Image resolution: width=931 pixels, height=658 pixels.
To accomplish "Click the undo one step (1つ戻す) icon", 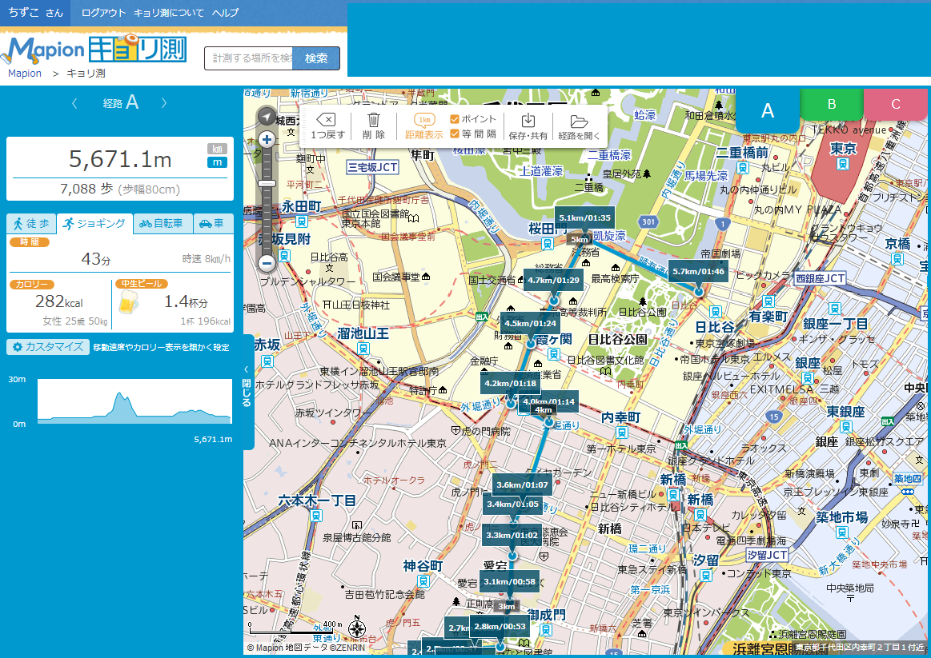I will 326,120.
